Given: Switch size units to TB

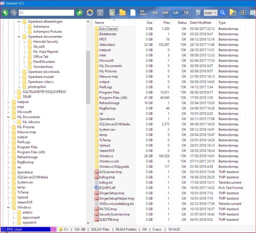Looking at the screenshot, I should (x=186, y=13).
